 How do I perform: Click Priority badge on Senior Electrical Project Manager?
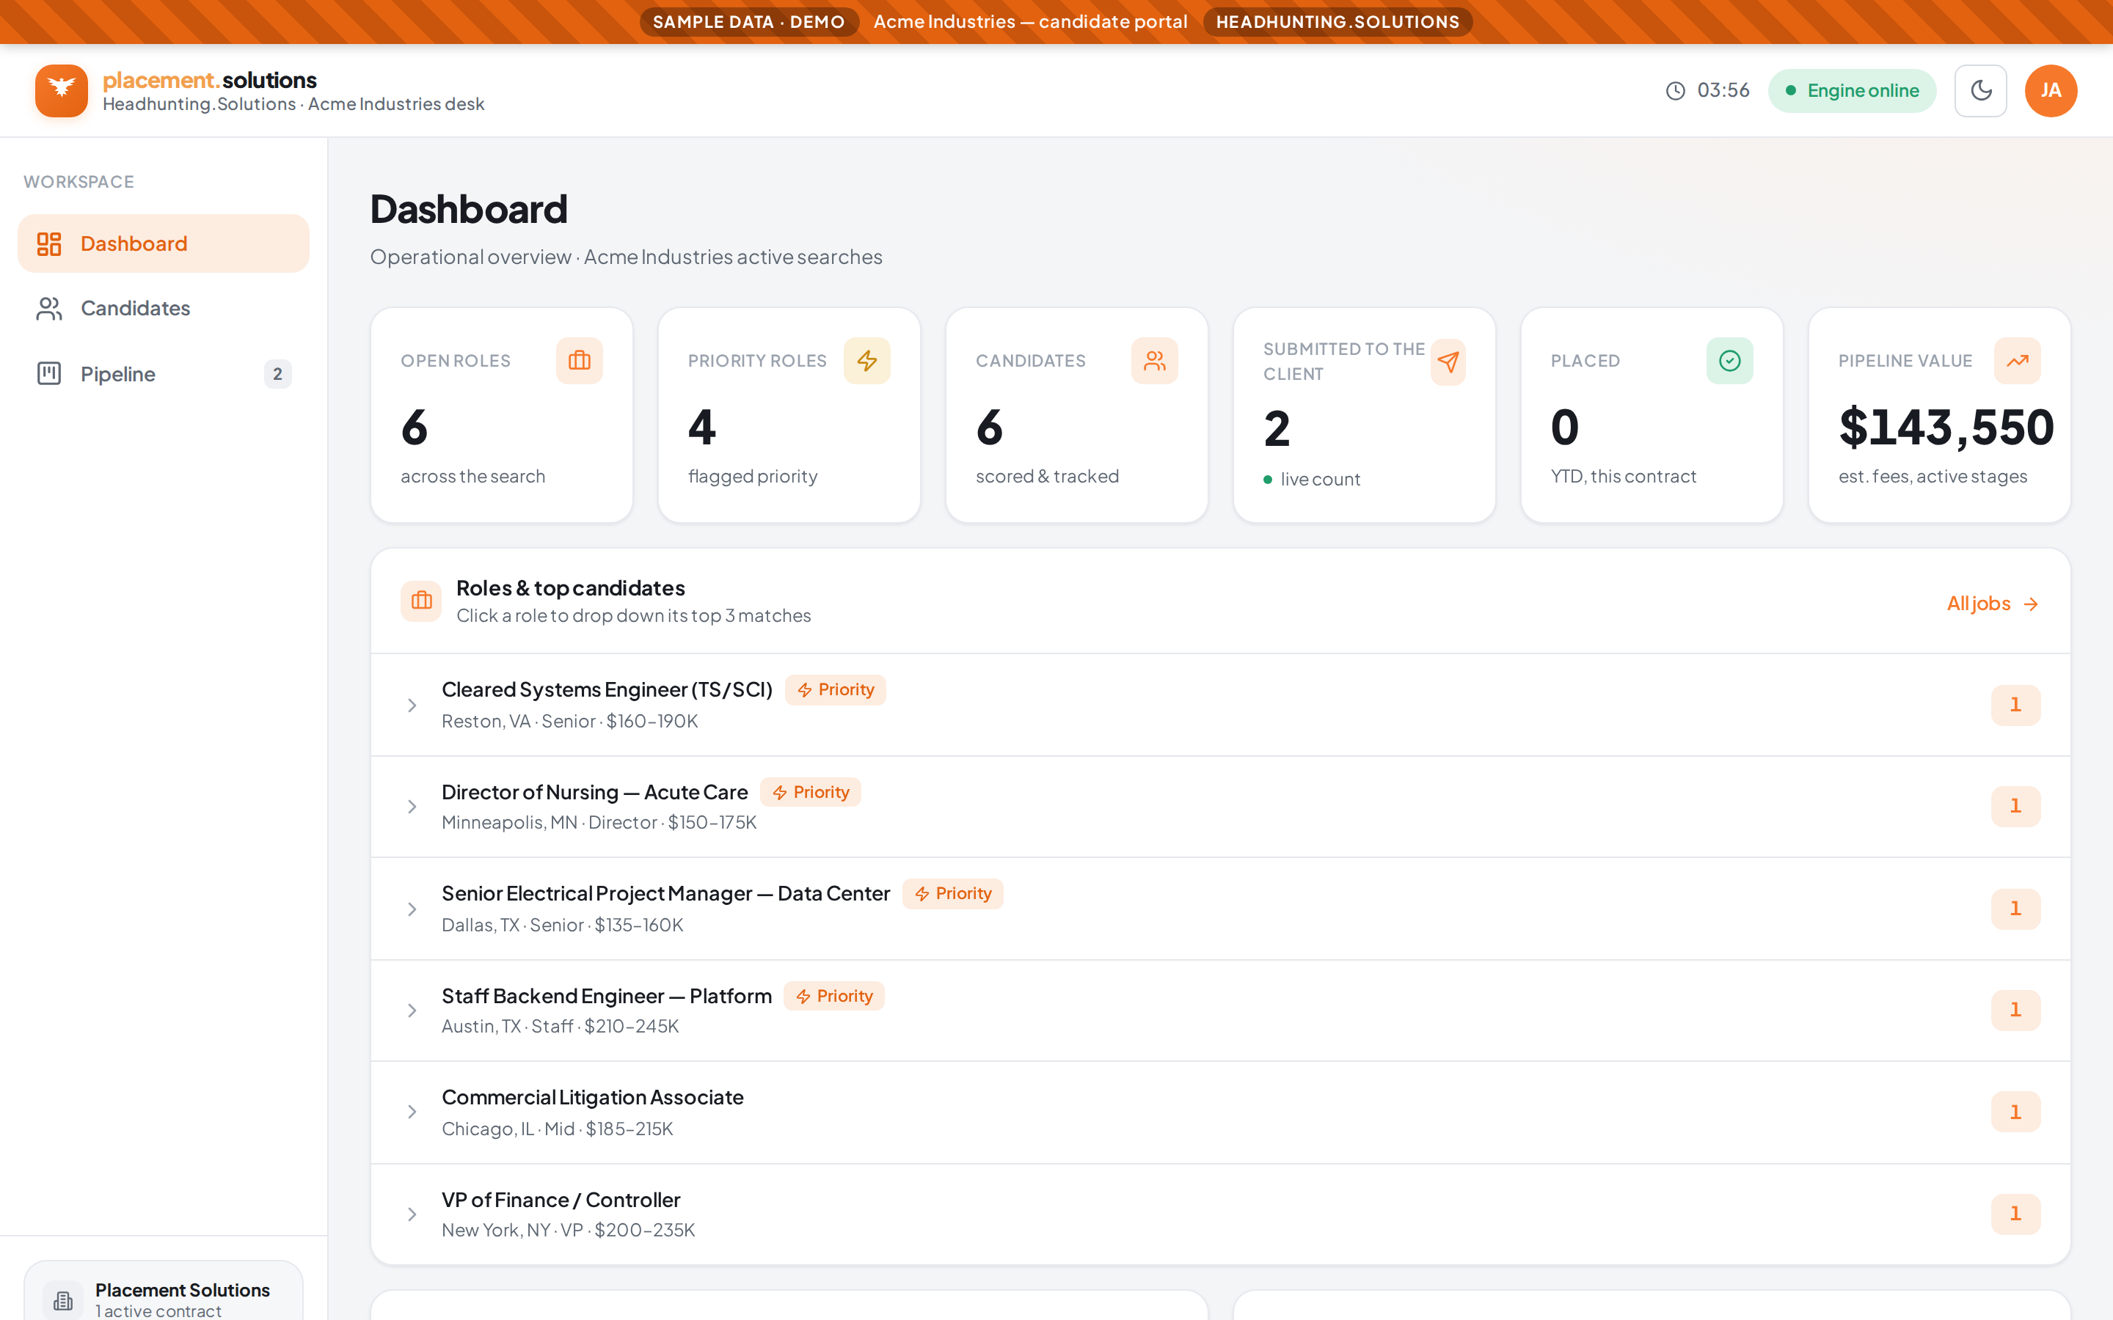(952, 894)
